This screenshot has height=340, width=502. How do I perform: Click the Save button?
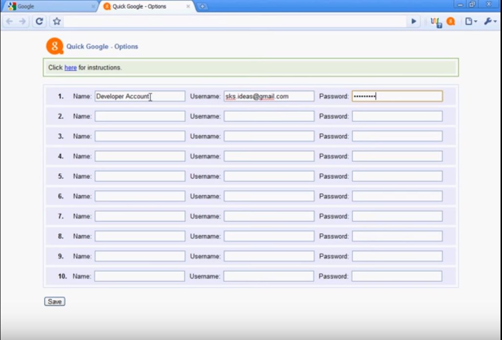coord(55,301)
